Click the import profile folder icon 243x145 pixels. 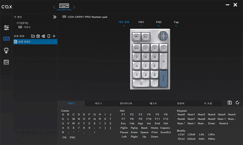pyautogui.click(x=33, y=36)
